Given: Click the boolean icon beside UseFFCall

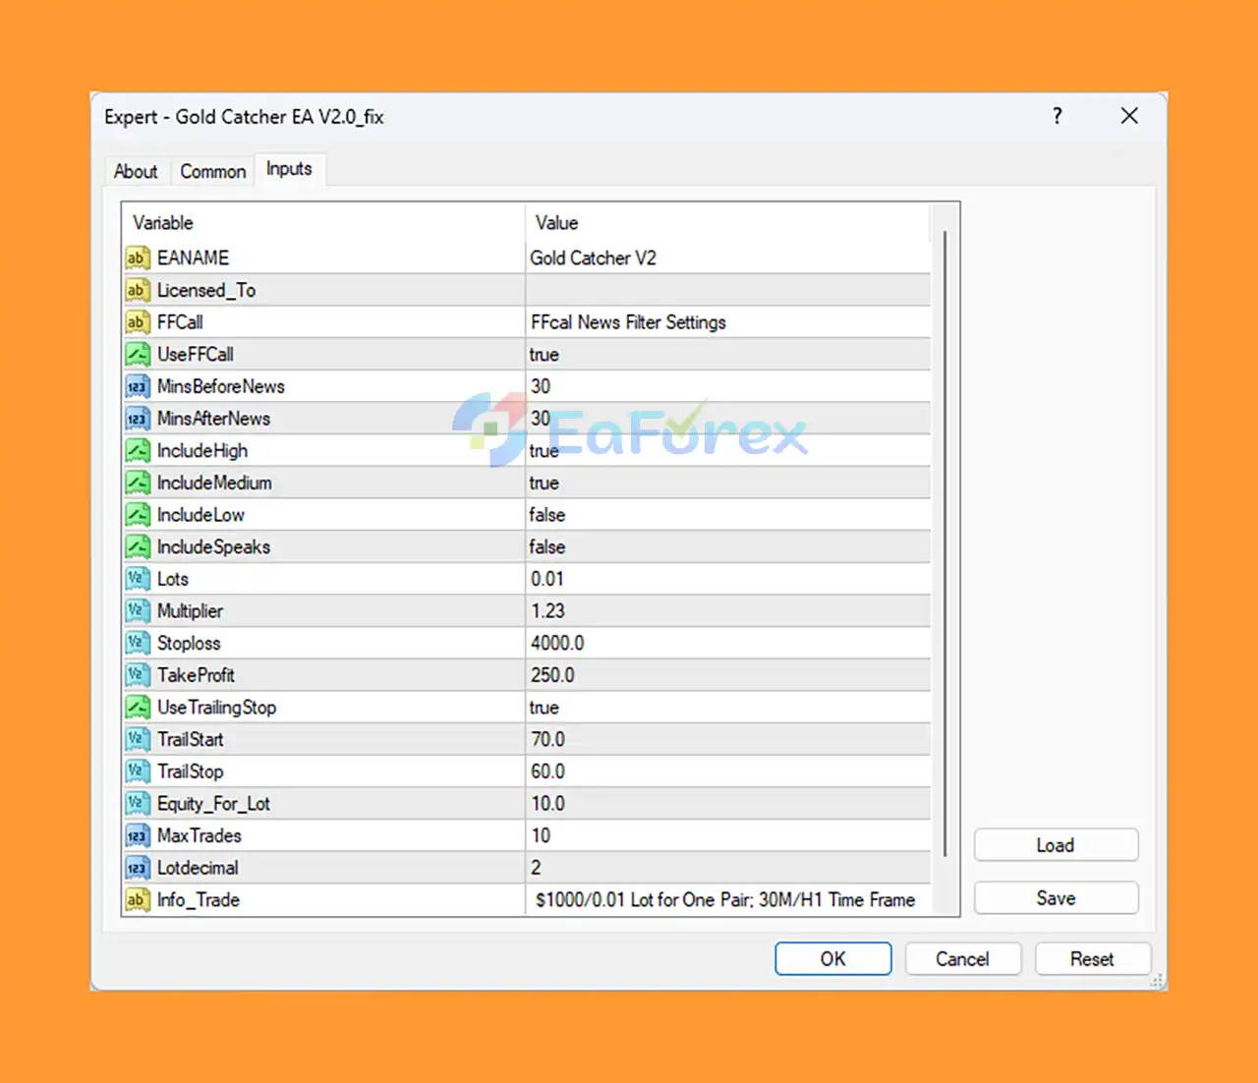Looking at the screenshot, I should [137, 355].
